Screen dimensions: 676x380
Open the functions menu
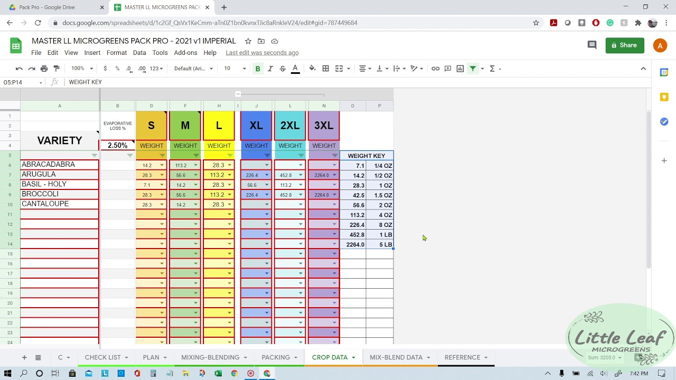pos(494,69)
